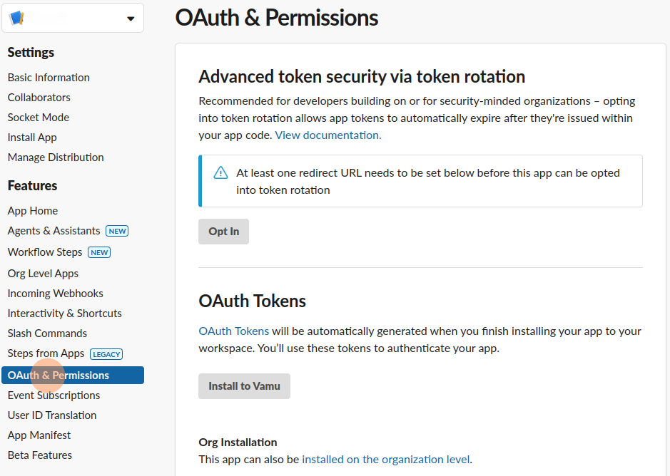Click the Opt In button
The width and height of the screenshot is (670, 476).
(223, 232)
